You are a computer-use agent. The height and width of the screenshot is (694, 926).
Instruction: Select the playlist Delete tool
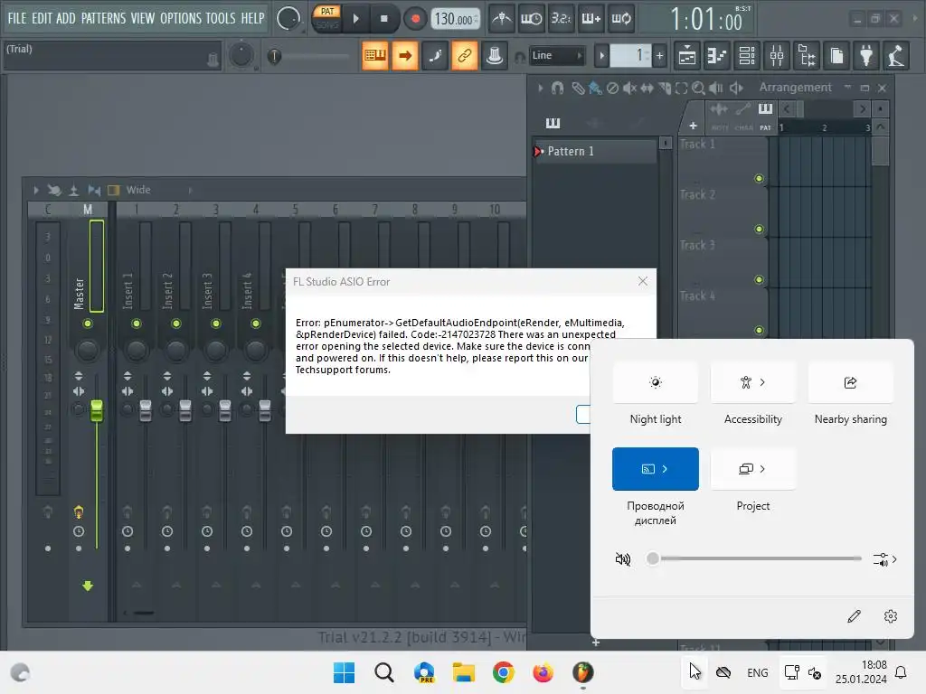click(612, 88)
